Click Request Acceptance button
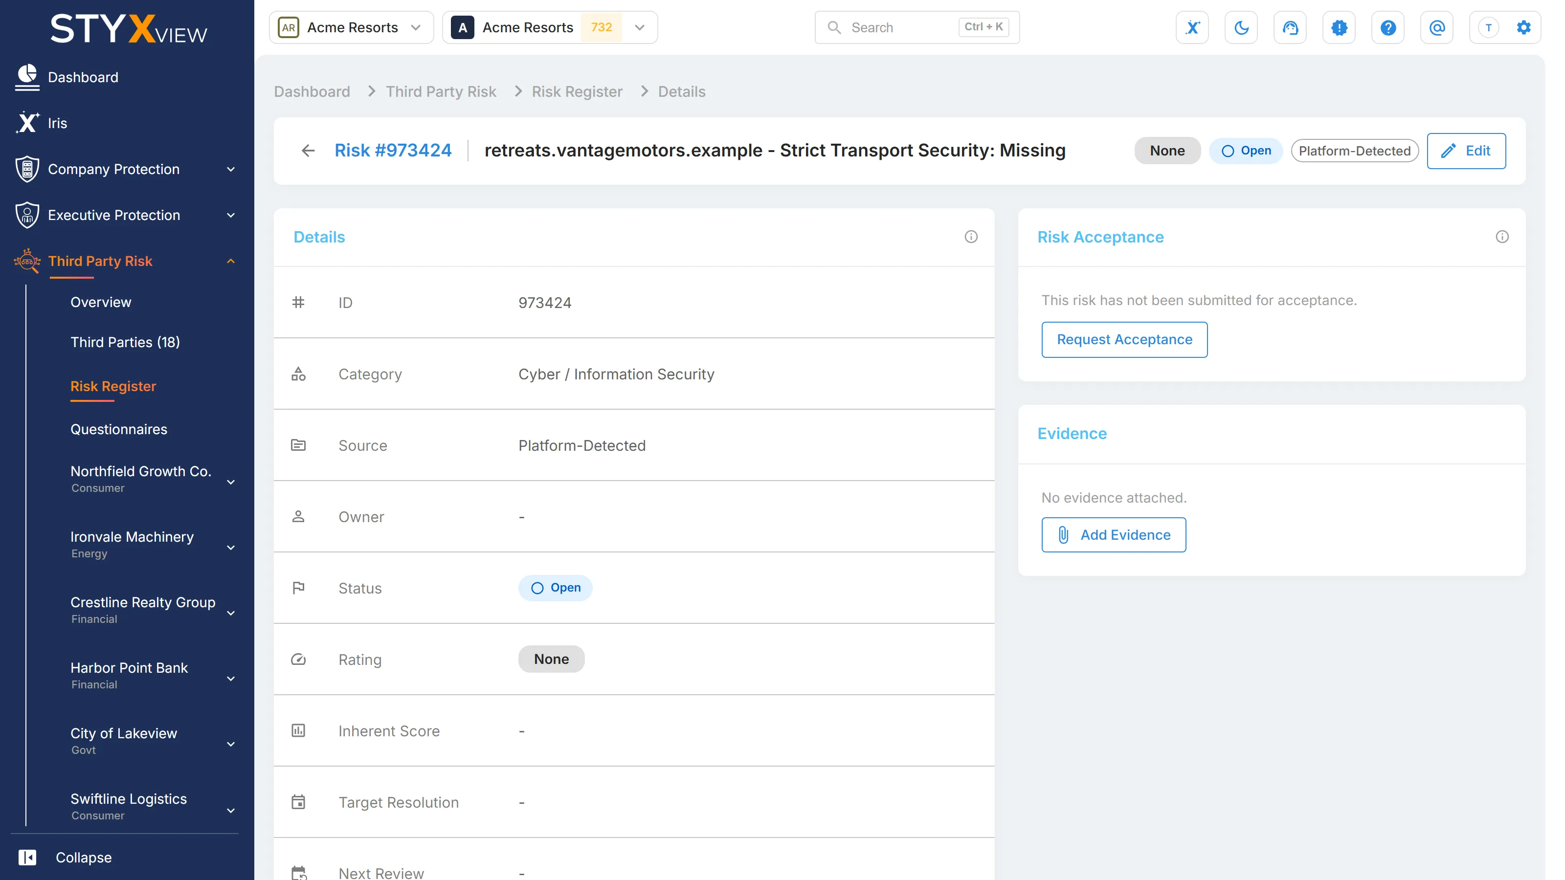The width and height of the screenshot is (1565, 880). coord(1124,339)
